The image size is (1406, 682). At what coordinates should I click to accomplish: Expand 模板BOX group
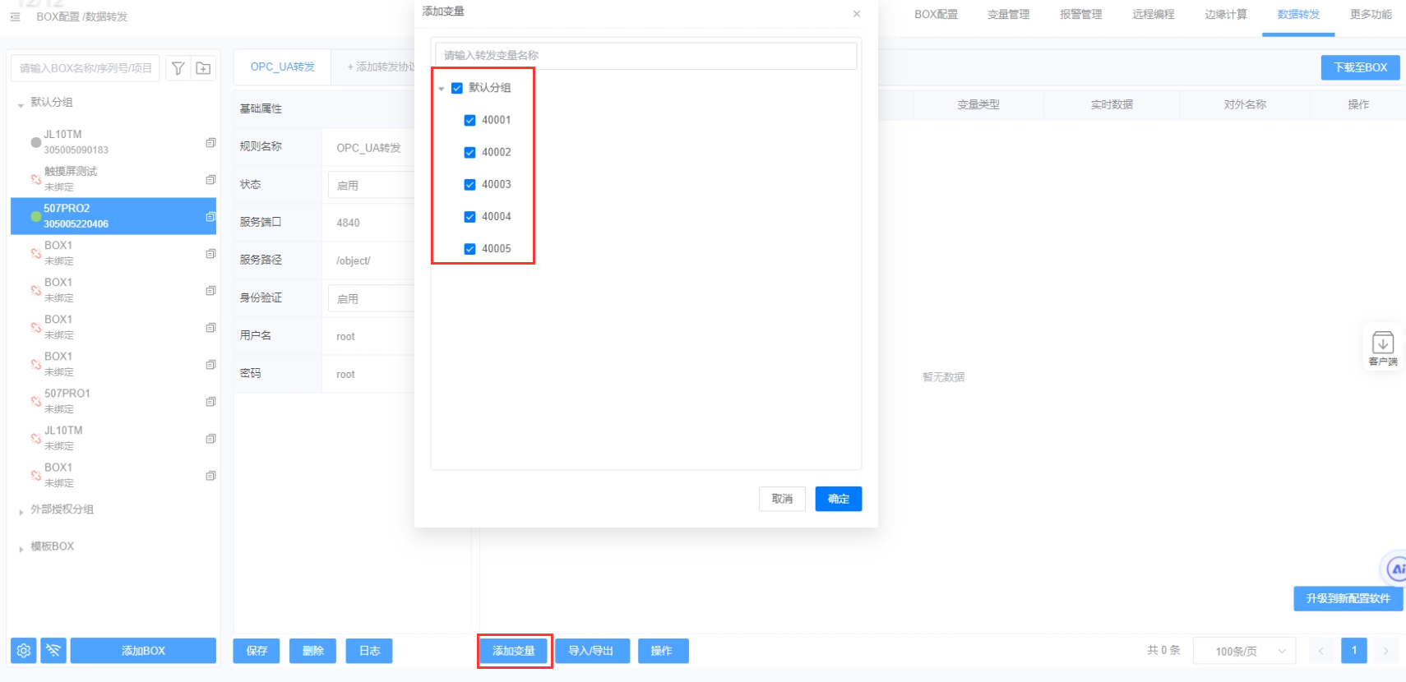(21, 548)
